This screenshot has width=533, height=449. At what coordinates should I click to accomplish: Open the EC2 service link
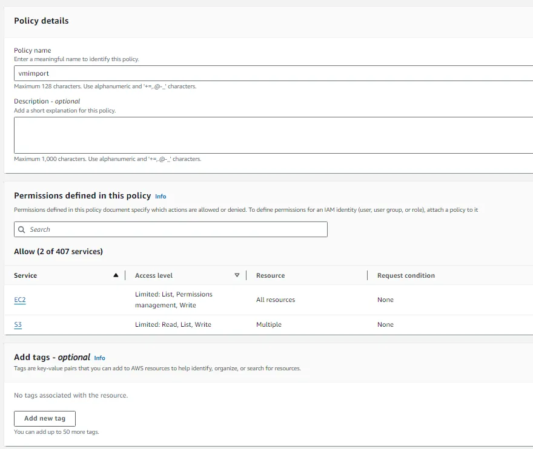tap(20, 300)
